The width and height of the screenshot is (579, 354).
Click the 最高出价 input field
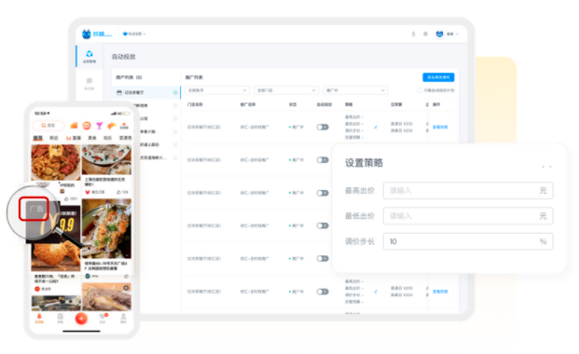tap(468, 190)
